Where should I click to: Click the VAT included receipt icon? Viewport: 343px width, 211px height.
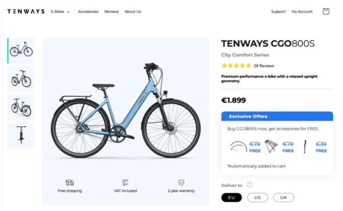(125, 182)
